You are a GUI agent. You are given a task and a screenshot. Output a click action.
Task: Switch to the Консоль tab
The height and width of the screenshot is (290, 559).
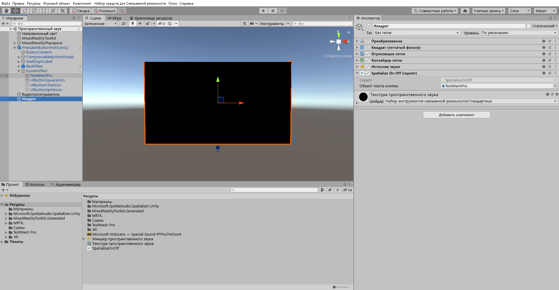point(35,184)
